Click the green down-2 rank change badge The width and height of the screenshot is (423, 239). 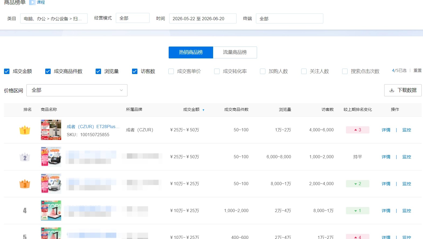point(358,184)
